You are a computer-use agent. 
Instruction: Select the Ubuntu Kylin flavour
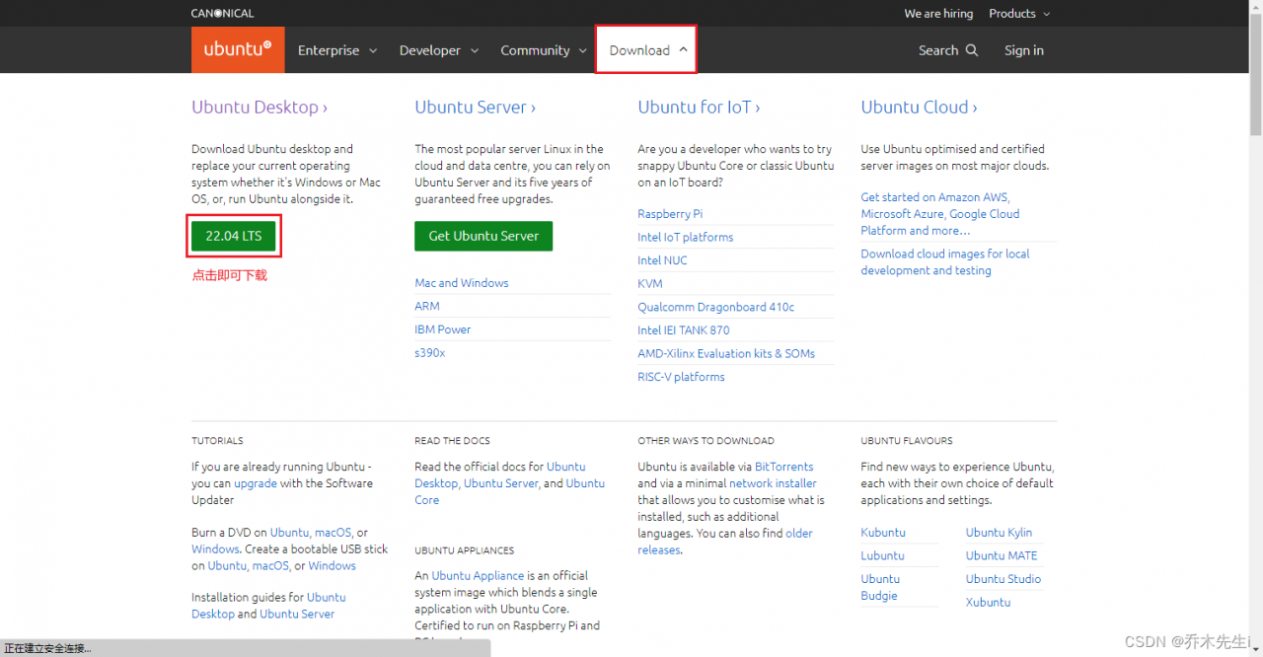coord(999,533)
